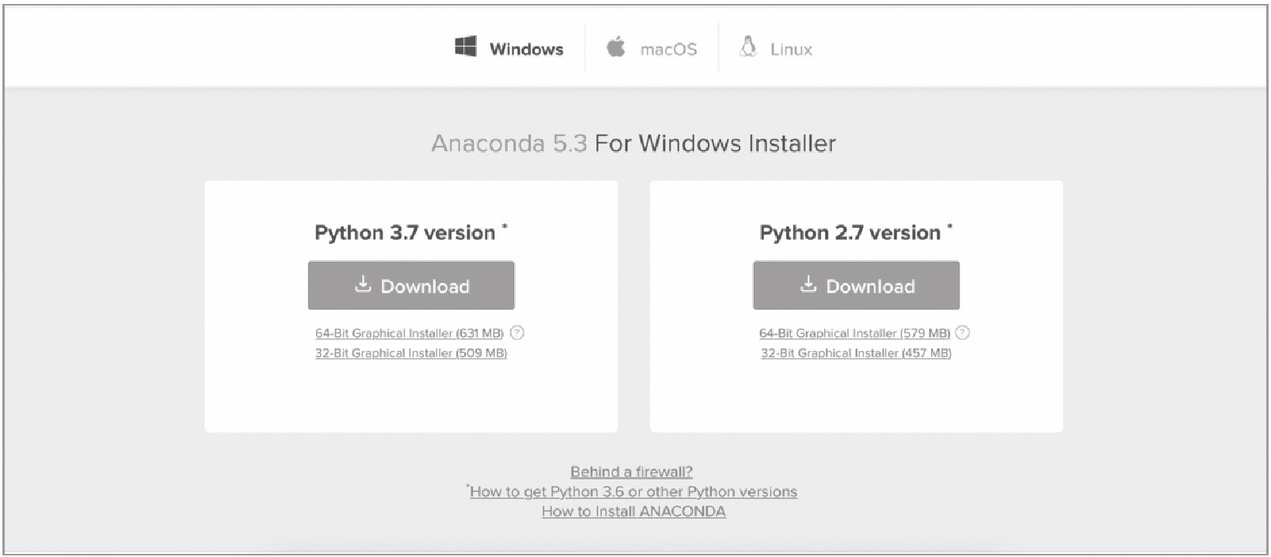Image resolution: width=1271 pixels, height=557 pixels.
Task: Click the Linux penguin icon
Action: pos(747,47)
